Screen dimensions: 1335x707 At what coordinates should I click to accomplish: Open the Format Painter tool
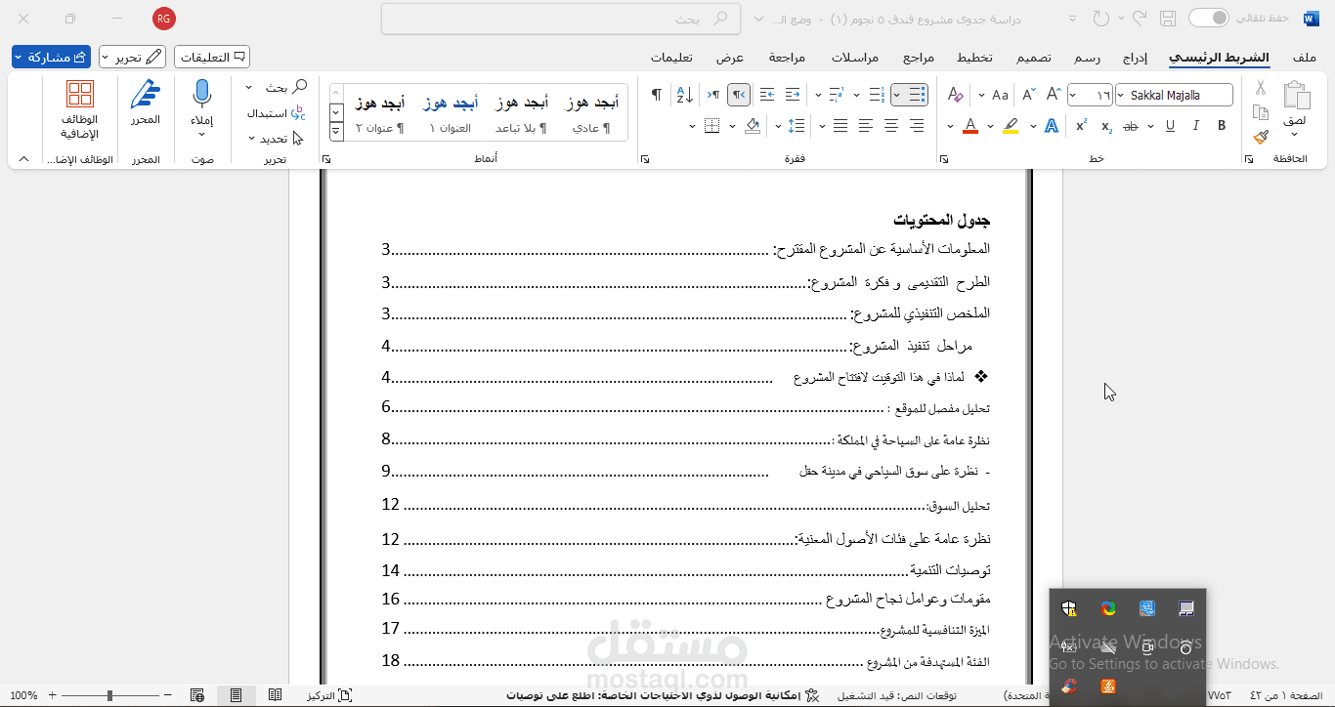click(x=1259, y=137)
